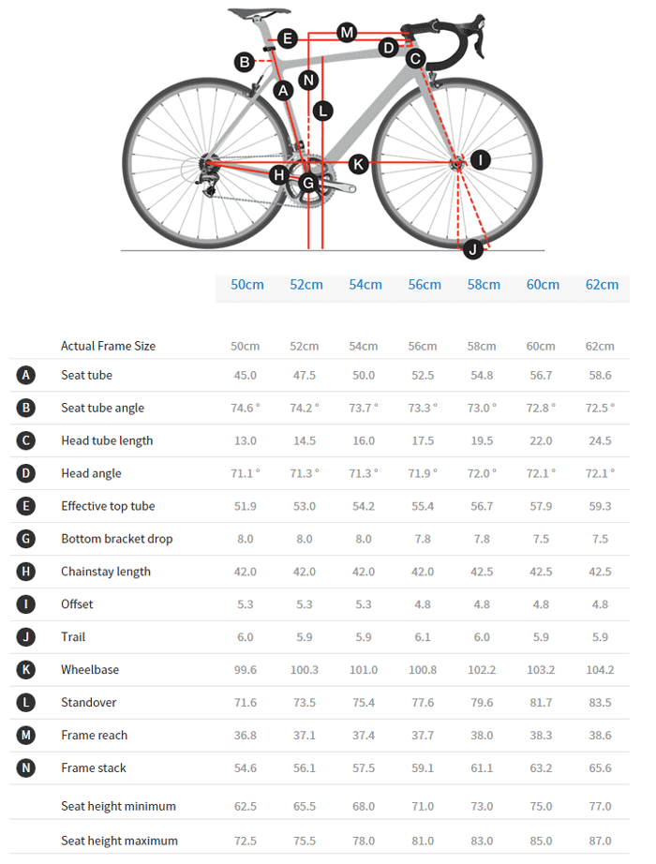Click the Seat height maximum label
Image resolution: width=656 pixels, height=864 pixels.
pos(119,841)
